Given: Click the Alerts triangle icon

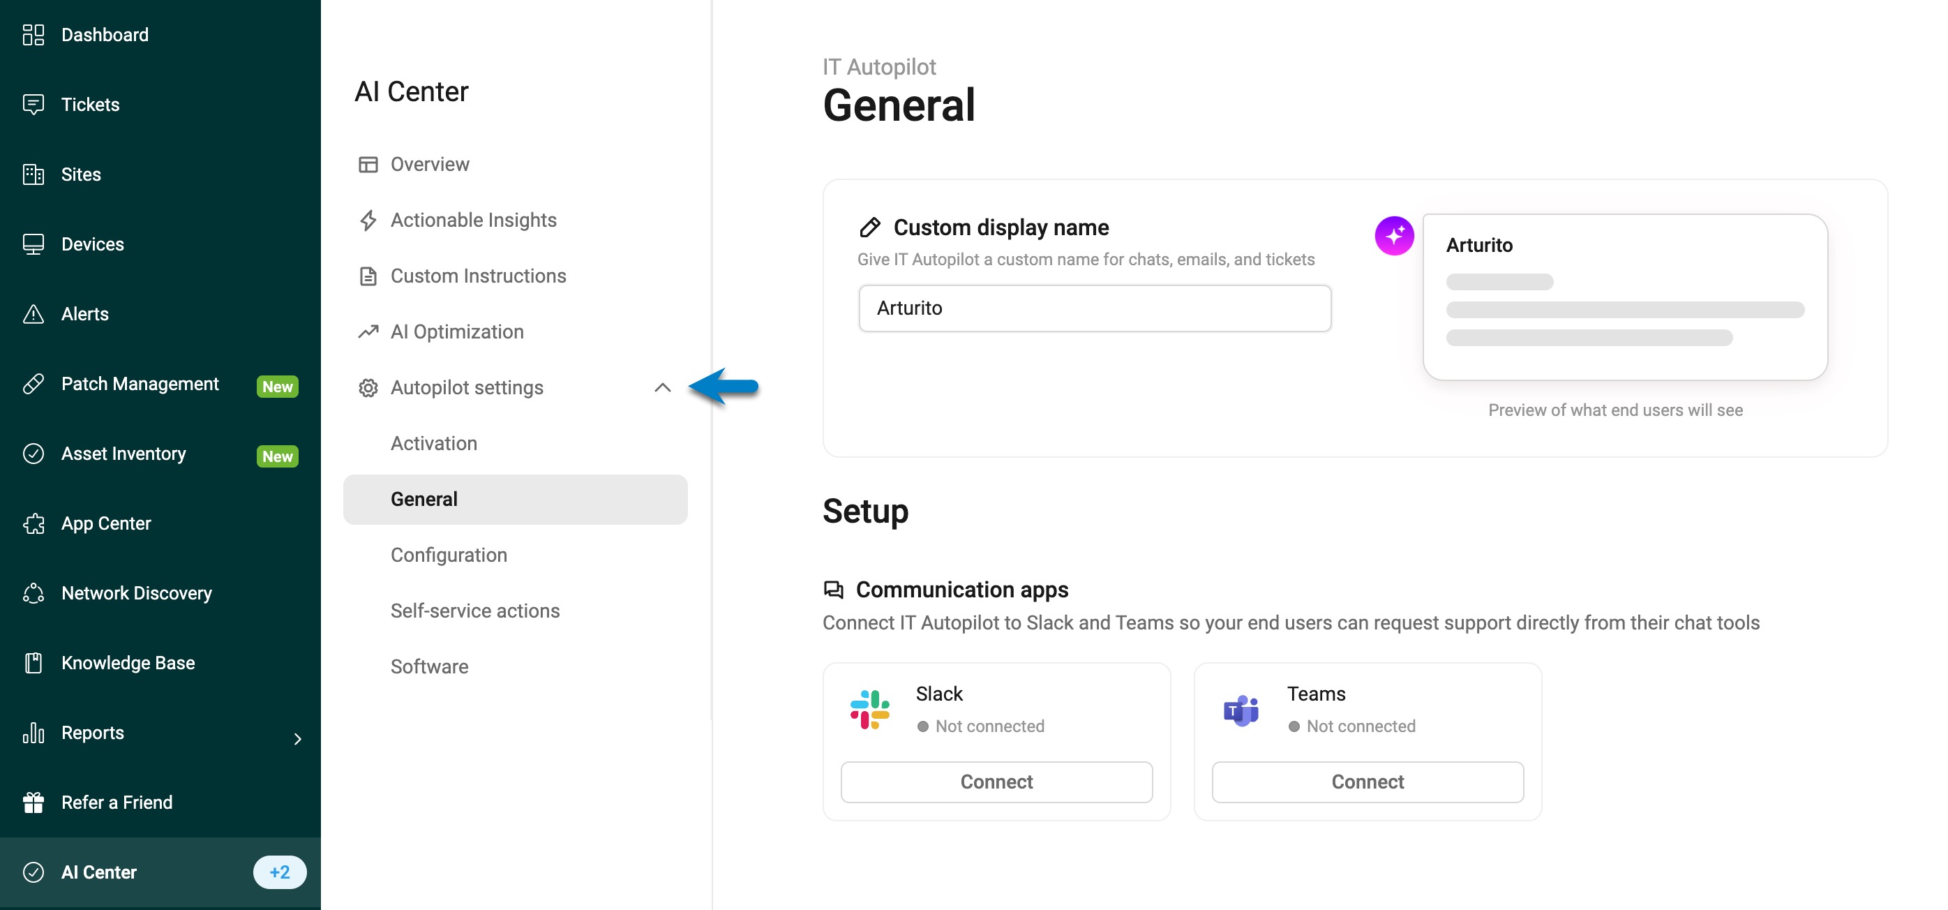Looking at the screenshot, I should (33, 314).
